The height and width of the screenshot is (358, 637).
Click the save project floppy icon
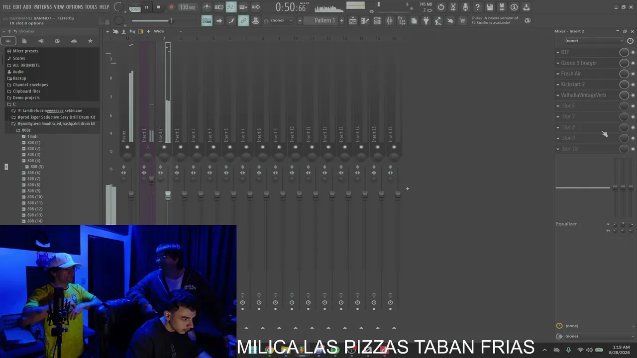click(490, 7)
